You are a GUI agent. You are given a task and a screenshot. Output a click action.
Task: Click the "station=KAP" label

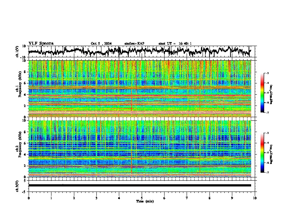[x=134, y=44]
